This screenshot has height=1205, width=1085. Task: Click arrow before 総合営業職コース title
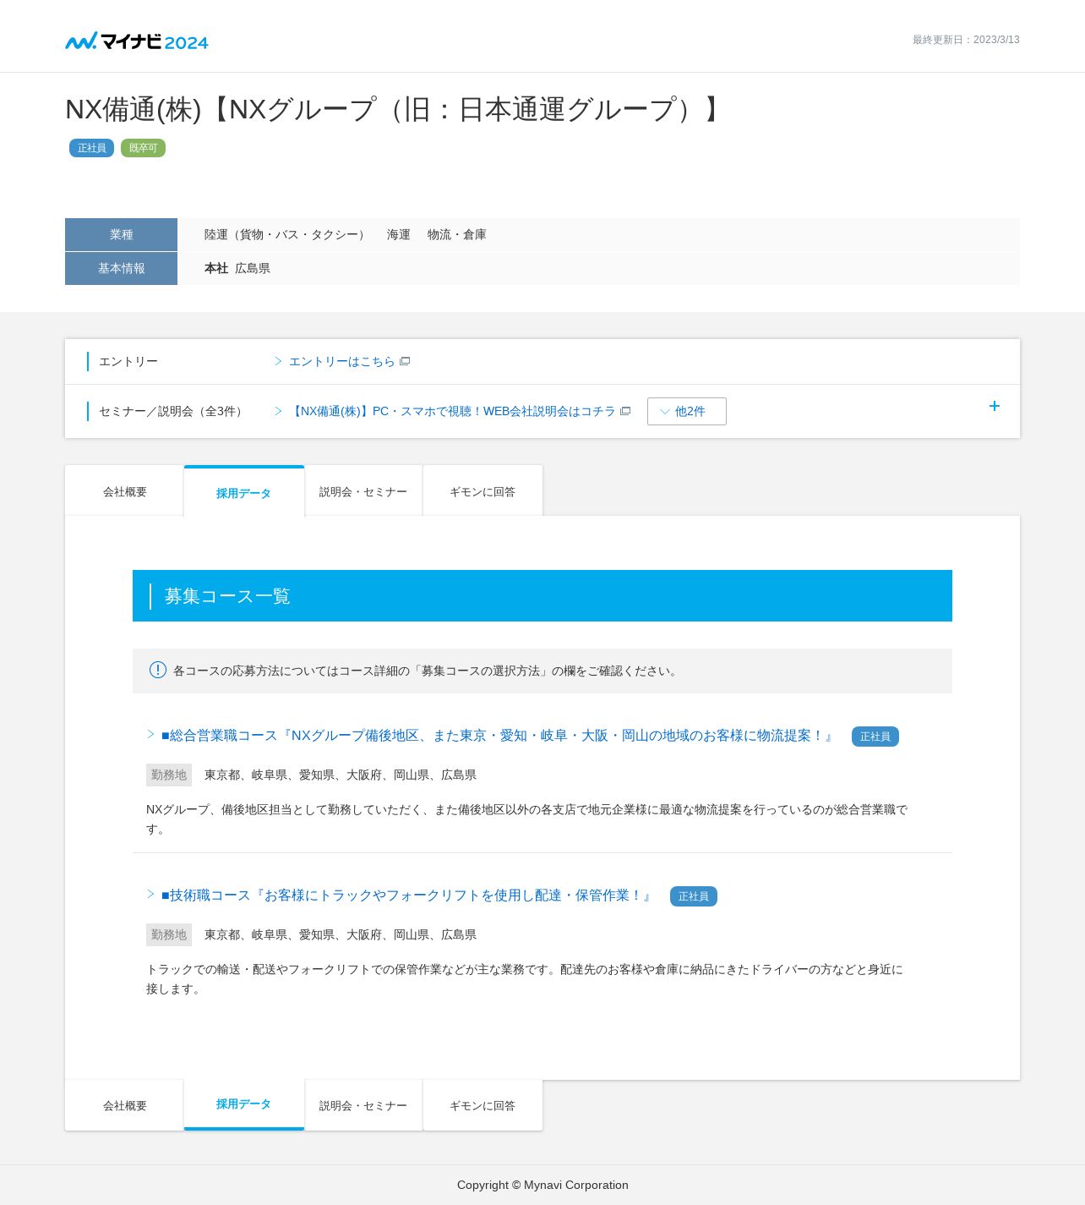151,734
